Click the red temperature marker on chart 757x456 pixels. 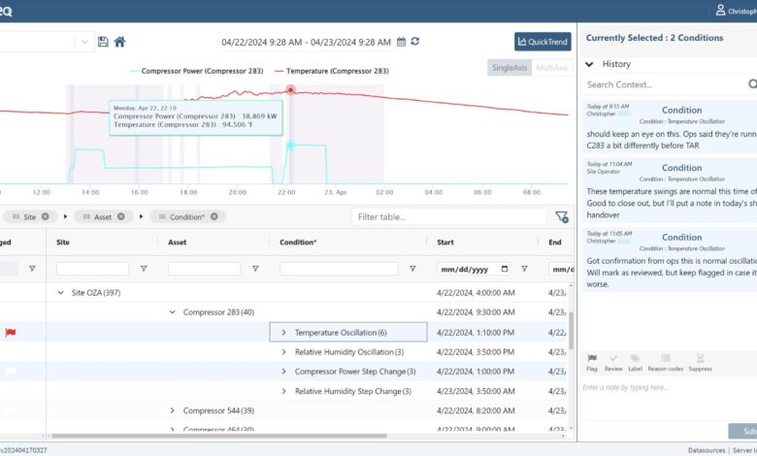(x=290, y=90)
